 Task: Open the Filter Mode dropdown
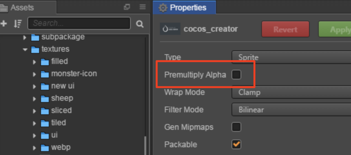291,110
